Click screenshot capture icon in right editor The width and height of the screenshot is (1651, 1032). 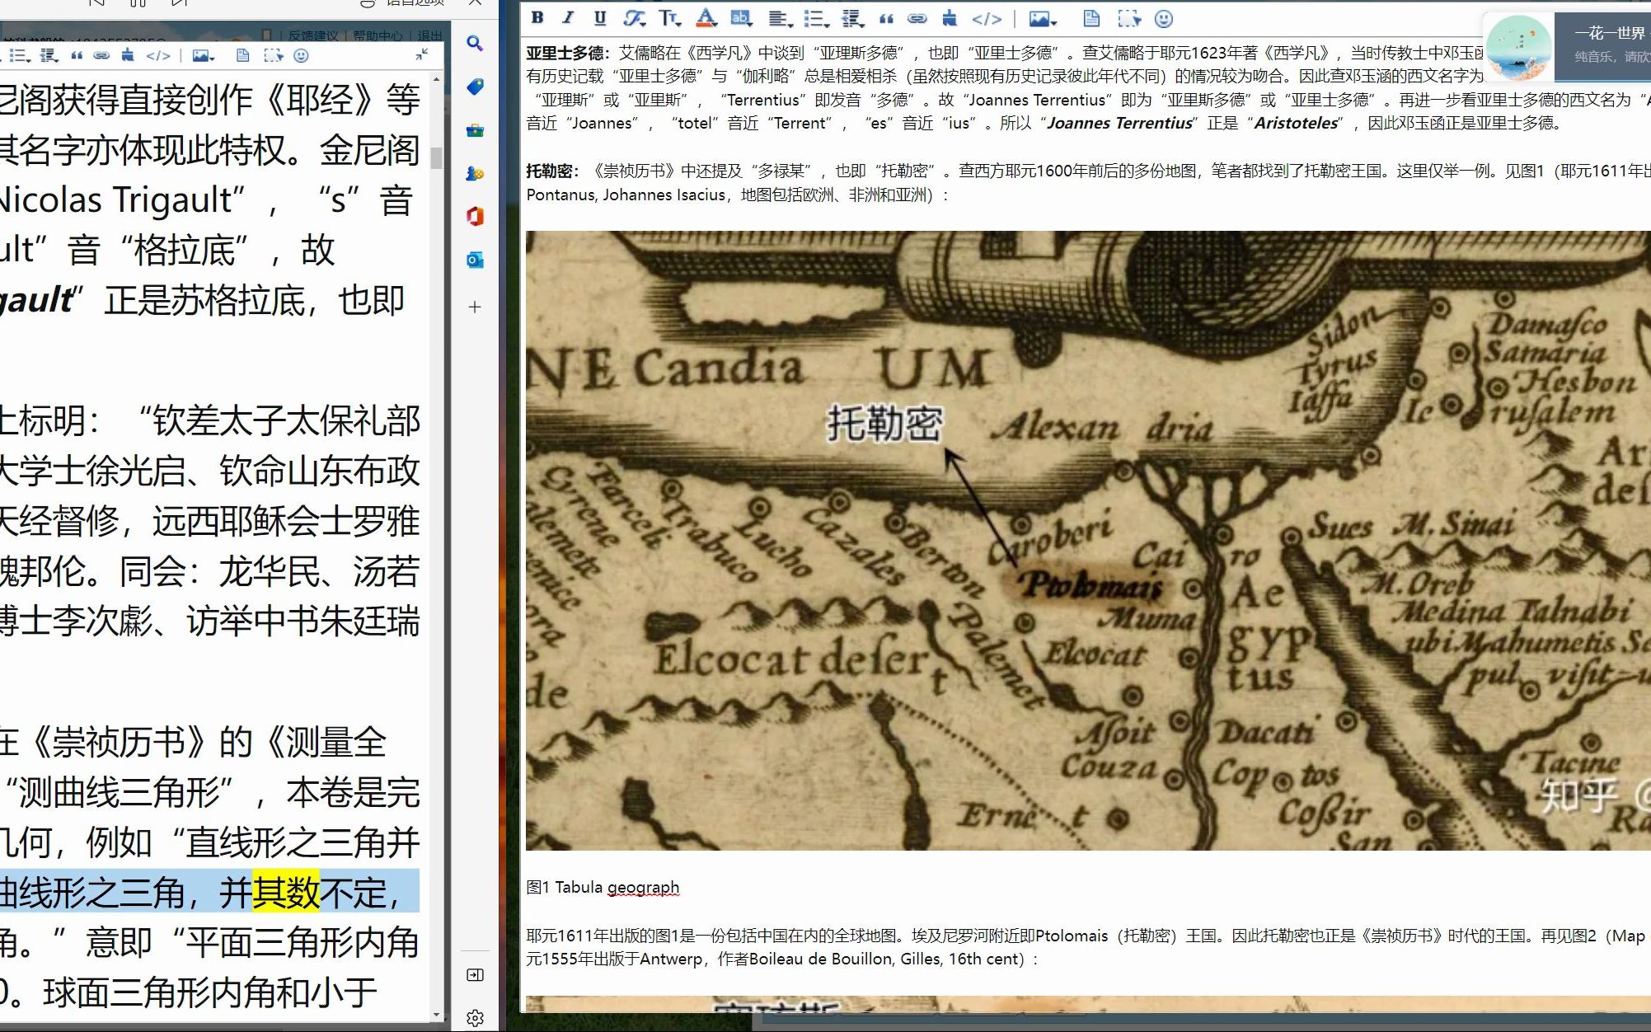[x=1128, y=18]
